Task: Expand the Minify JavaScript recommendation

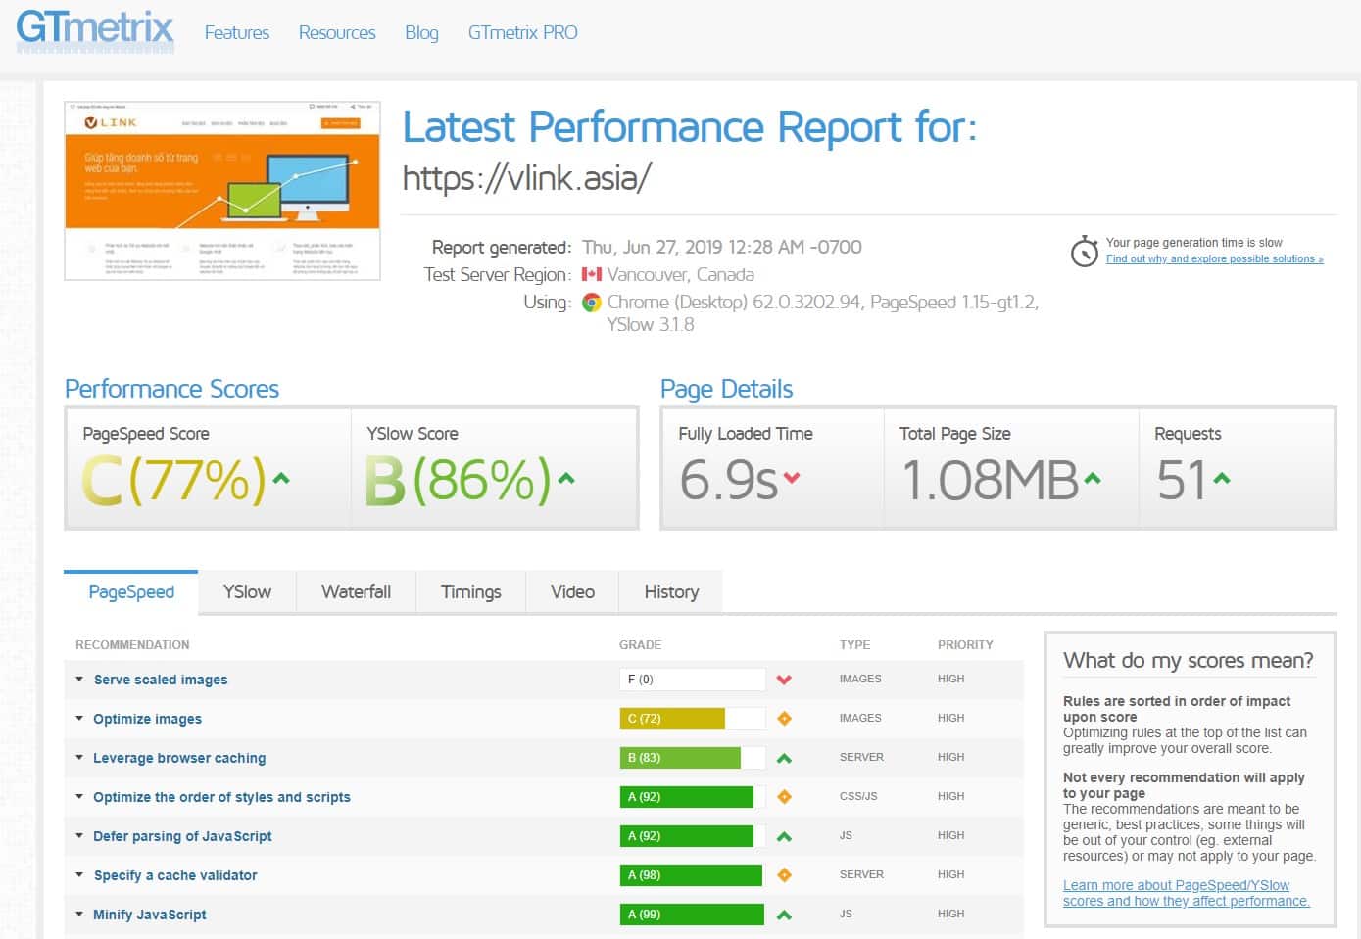Action: click(x=79, y=914)
